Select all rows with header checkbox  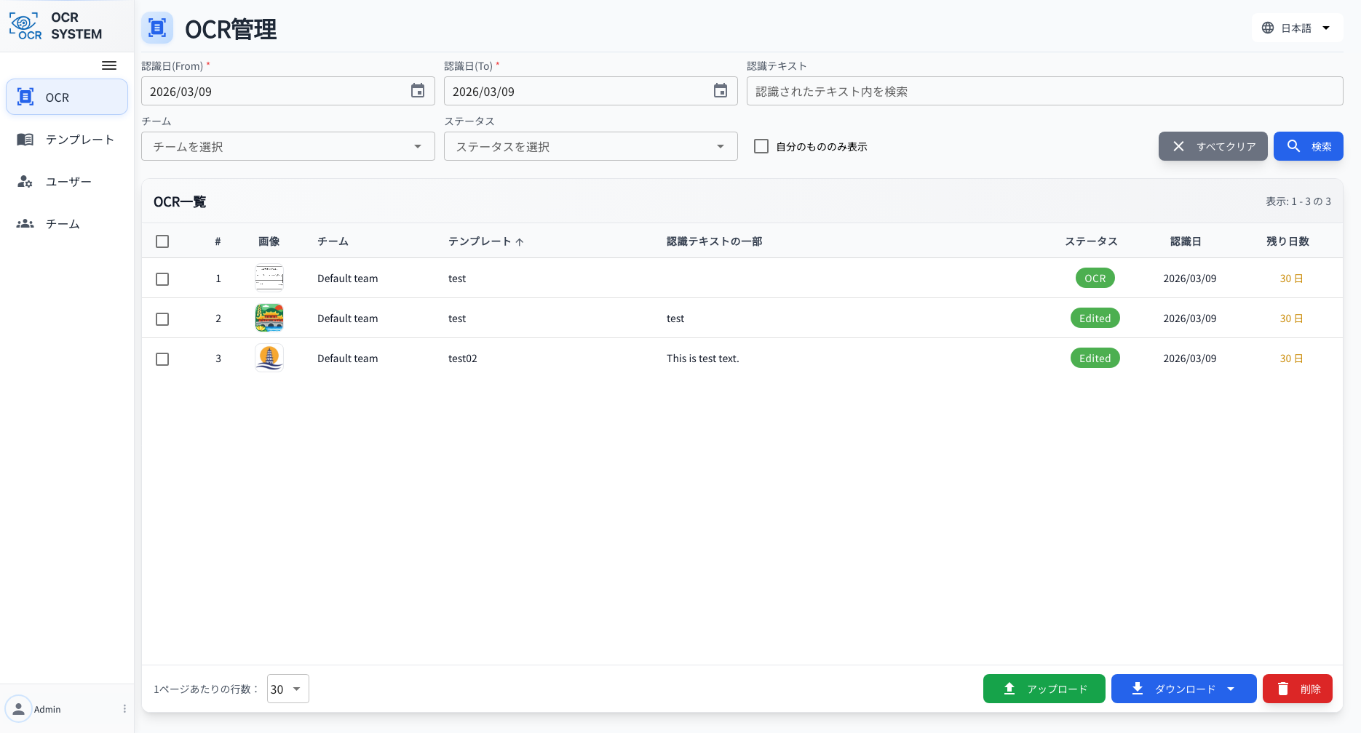click(x=162, y=241)
